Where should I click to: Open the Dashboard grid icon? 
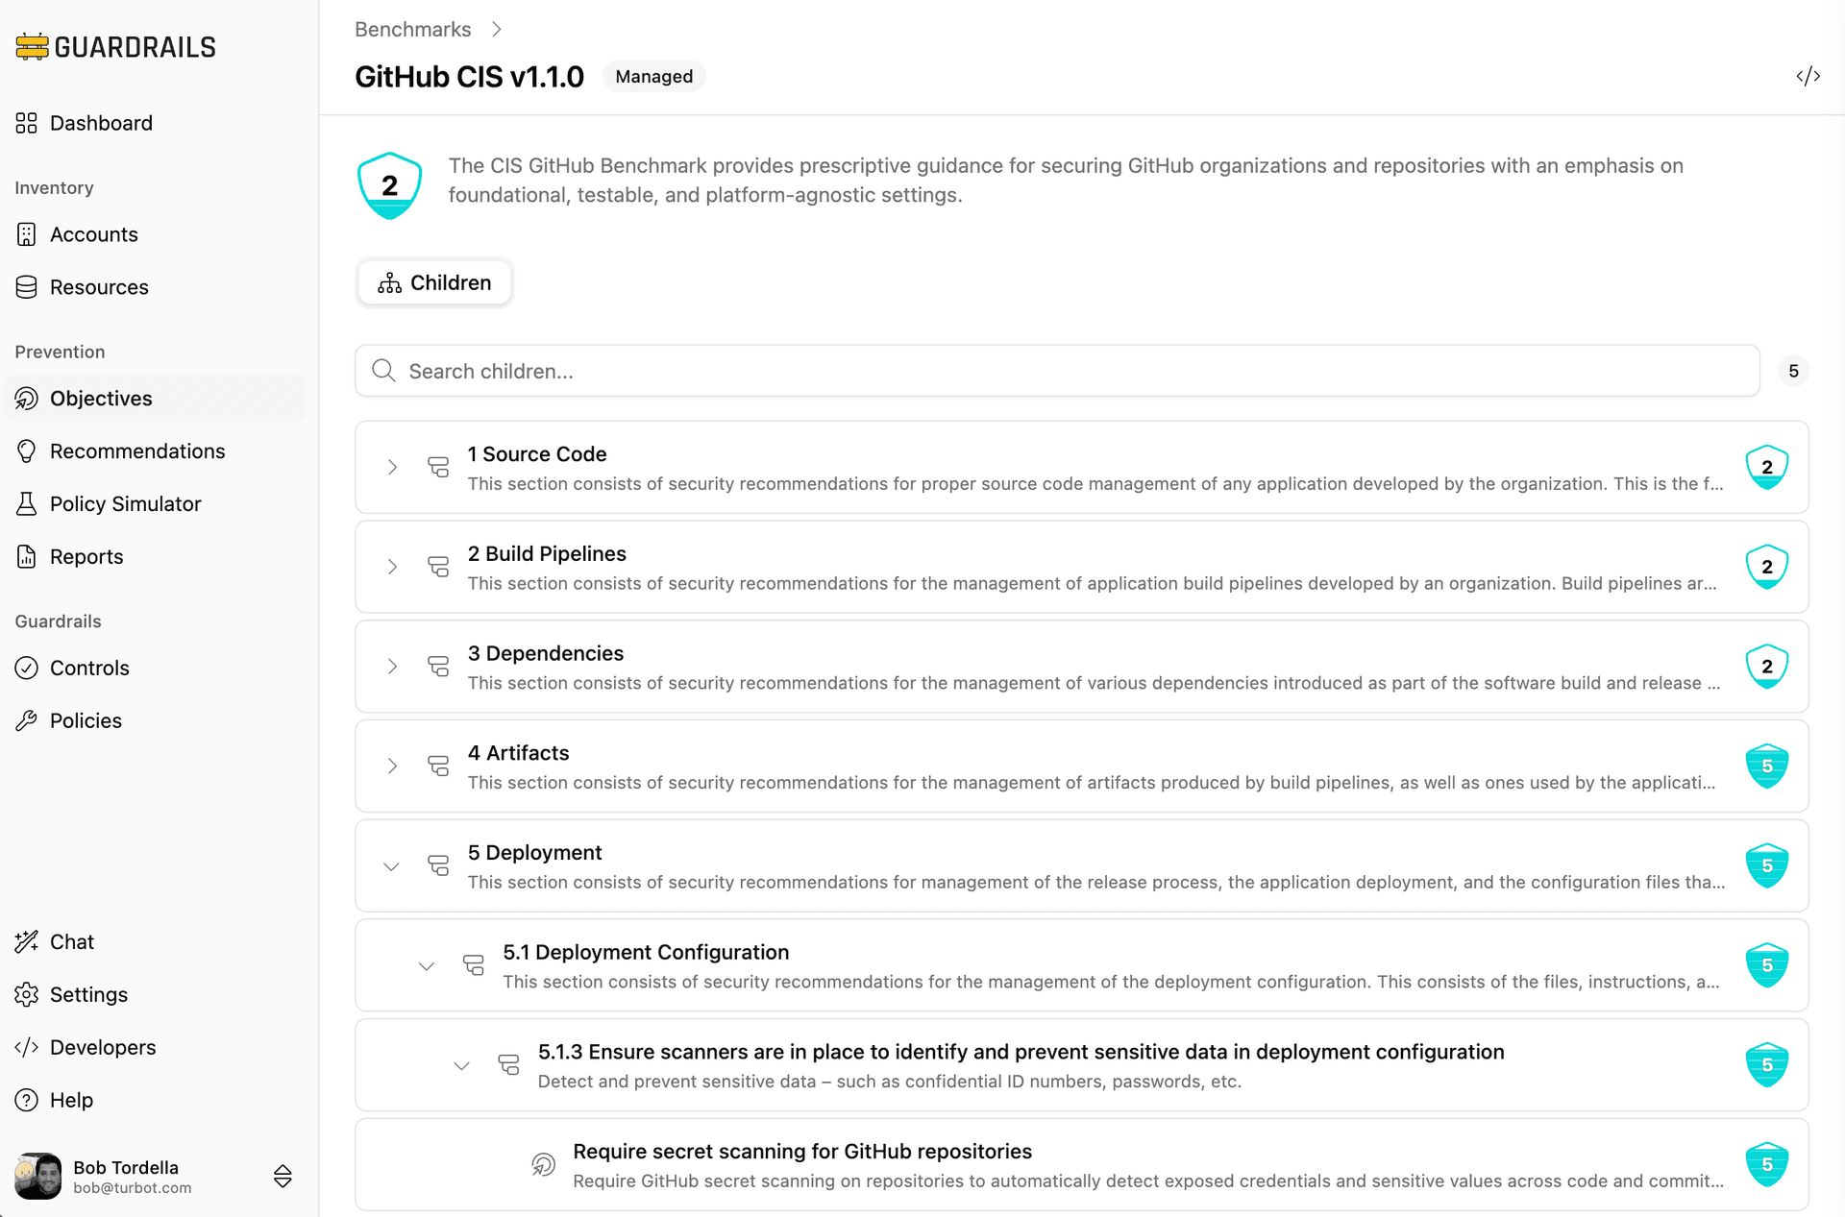(x=27, y=123)
